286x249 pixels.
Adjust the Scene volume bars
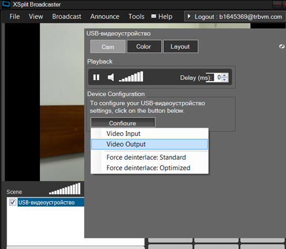tap(65, 189)
